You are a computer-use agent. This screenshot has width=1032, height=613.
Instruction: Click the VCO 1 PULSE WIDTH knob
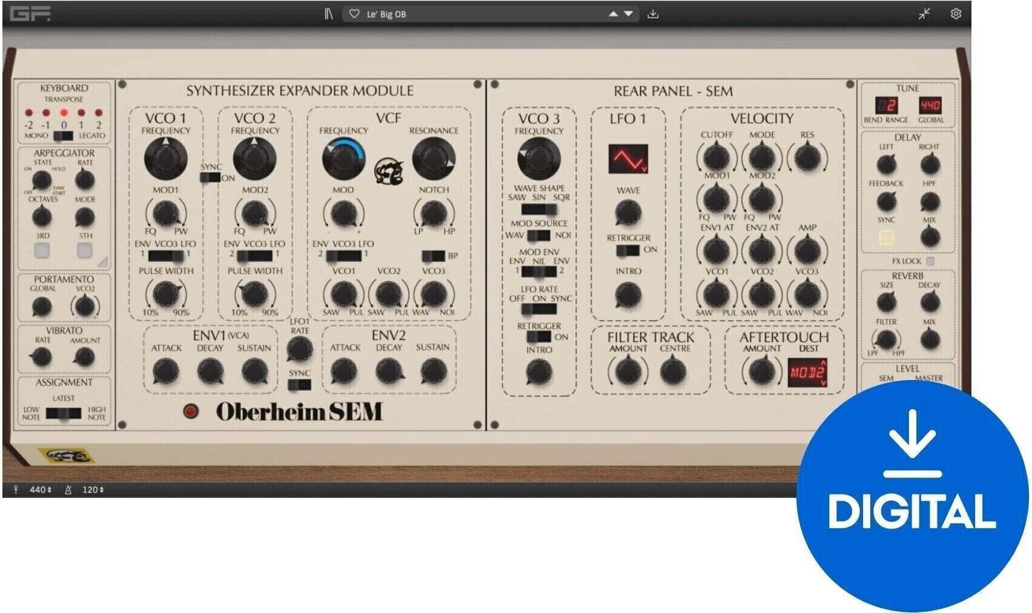click(x=165, y=294)
